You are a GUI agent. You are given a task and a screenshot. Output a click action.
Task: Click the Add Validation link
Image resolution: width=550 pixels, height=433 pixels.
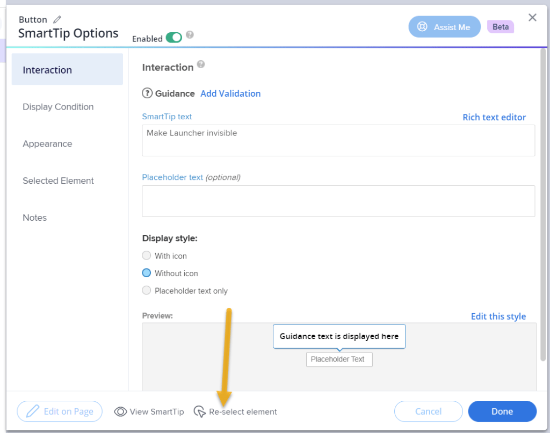(x=230, y=93)
